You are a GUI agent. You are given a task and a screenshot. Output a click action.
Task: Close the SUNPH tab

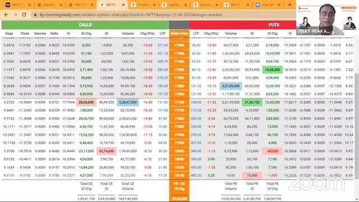coord(154,5)
